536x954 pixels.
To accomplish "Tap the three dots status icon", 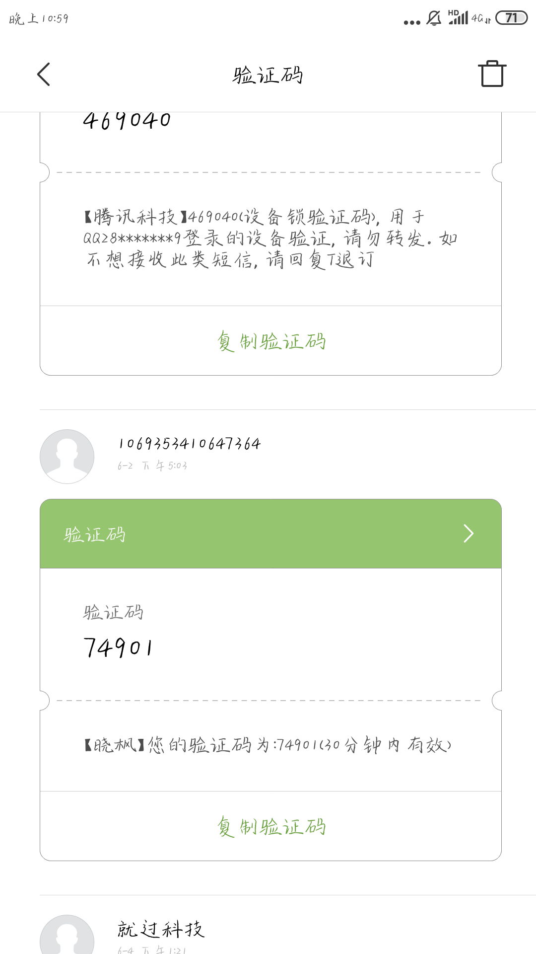I will coord(412,22).
